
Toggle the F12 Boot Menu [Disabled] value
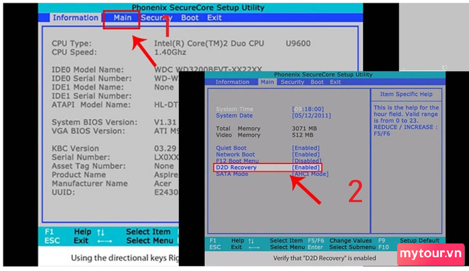click(307, 161)
